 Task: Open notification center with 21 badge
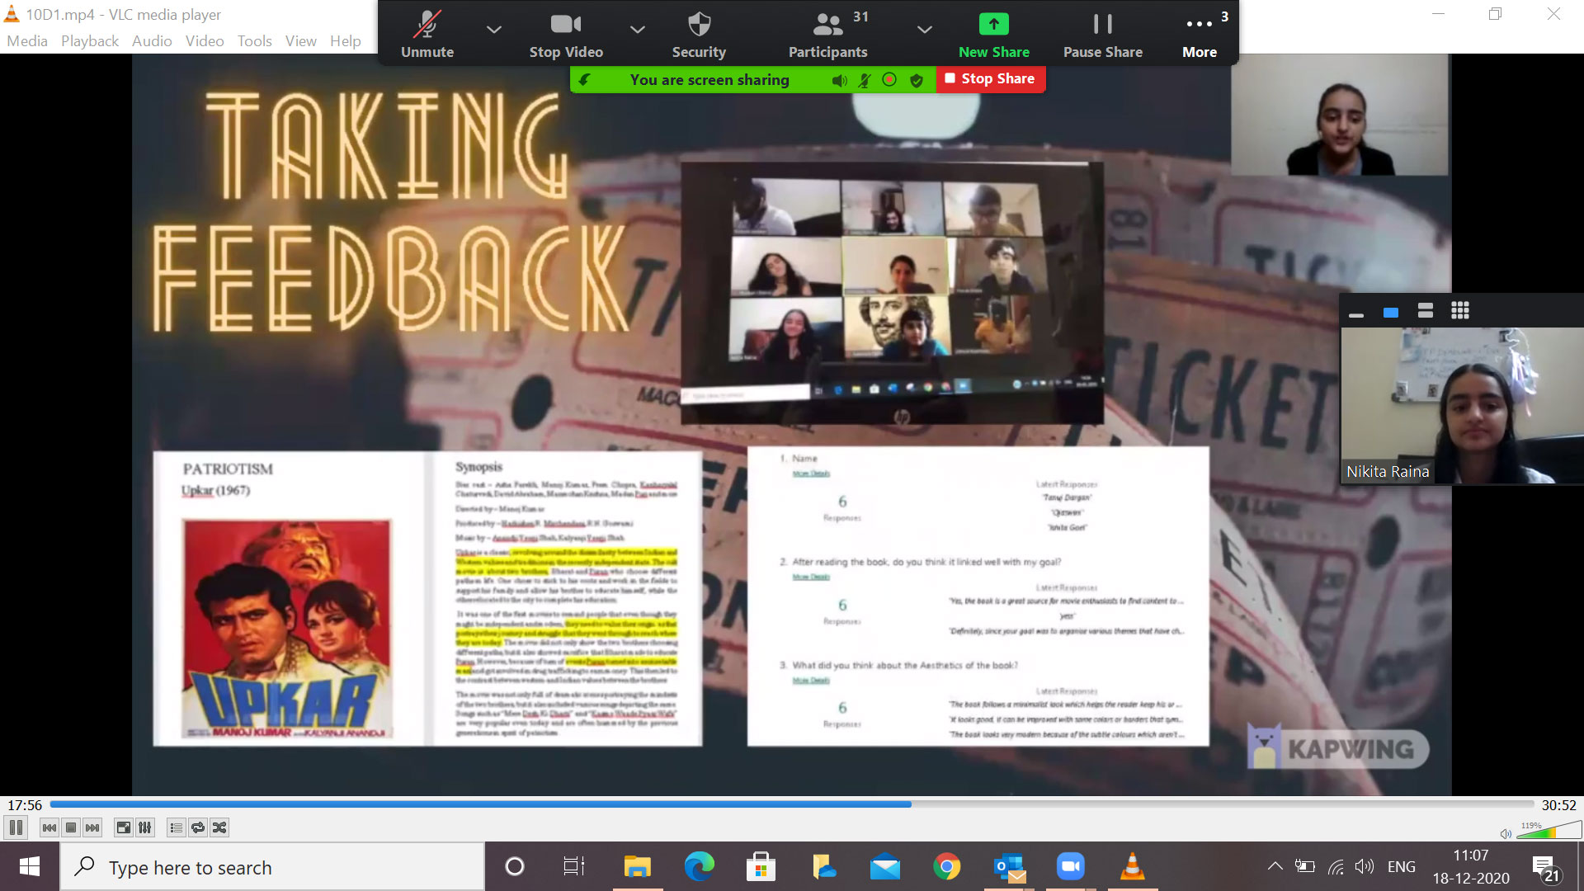point(1545,869)
